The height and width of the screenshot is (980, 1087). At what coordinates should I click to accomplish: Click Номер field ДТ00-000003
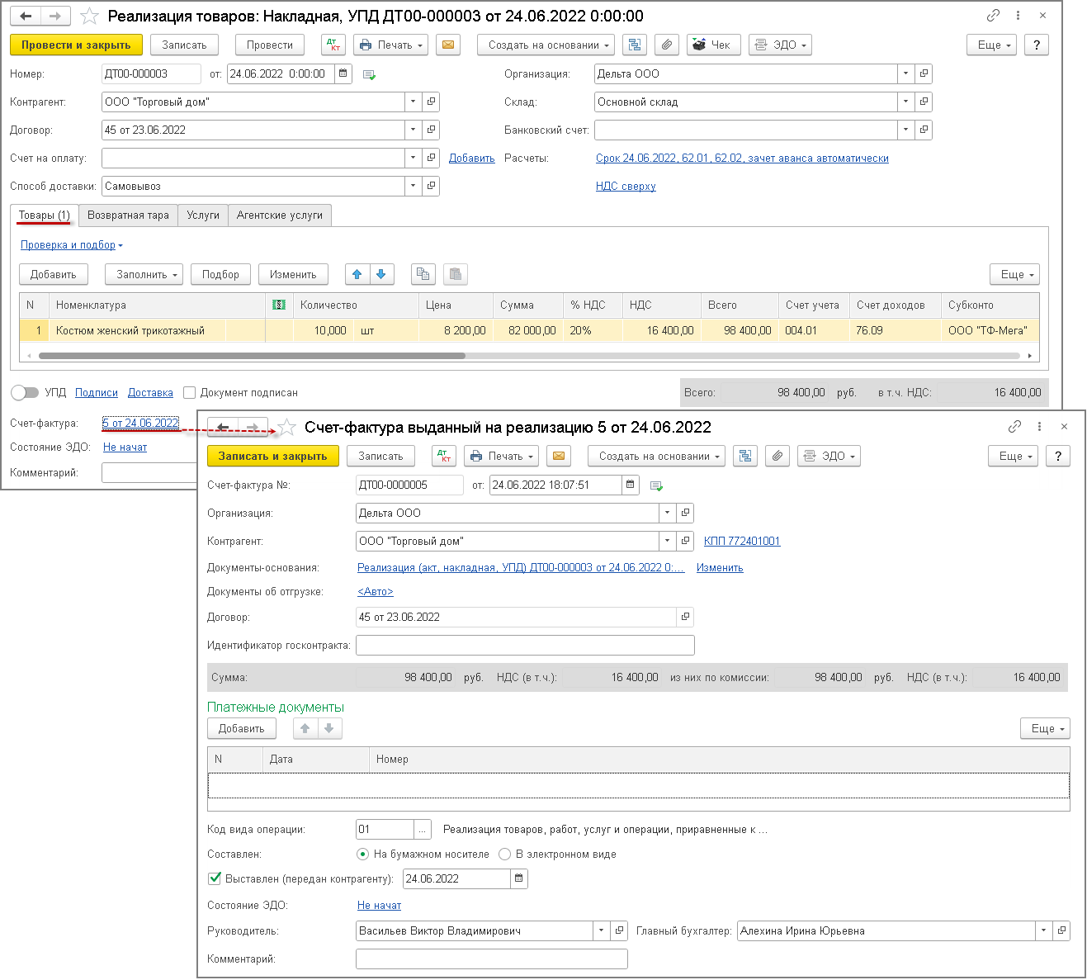tap(151, 73)
